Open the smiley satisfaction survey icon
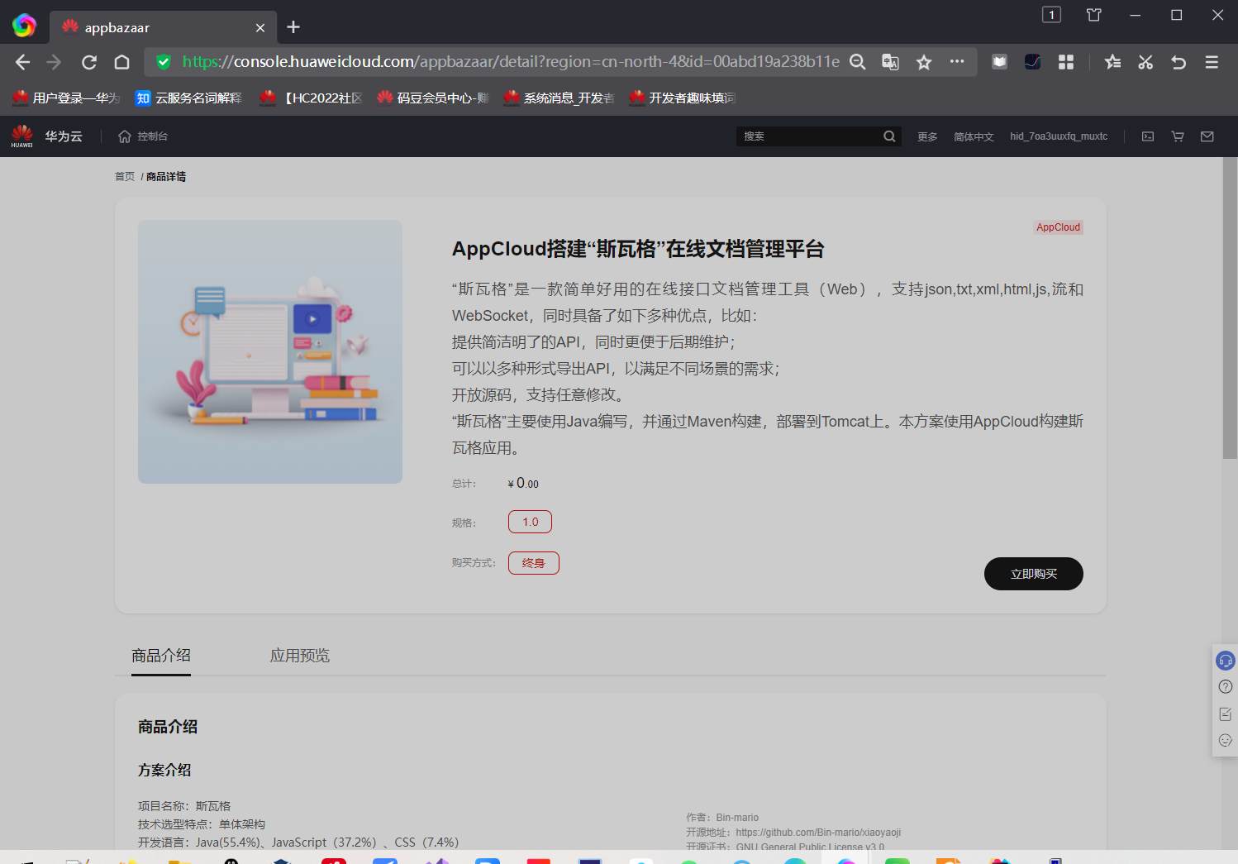1238x864 pixels. [1226, 740]
